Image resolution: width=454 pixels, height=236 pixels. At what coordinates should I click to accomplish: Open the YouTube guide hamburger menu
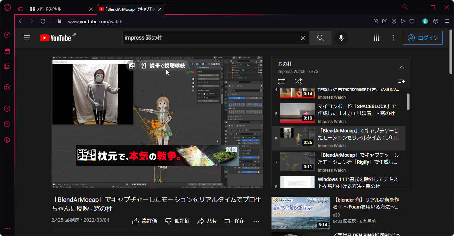27,38
